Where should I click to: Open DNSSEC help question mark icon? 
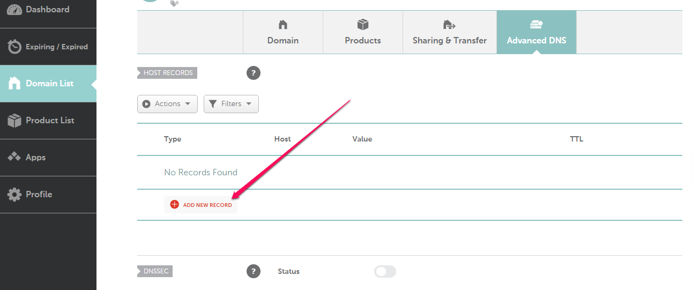(x=254, y=271)
